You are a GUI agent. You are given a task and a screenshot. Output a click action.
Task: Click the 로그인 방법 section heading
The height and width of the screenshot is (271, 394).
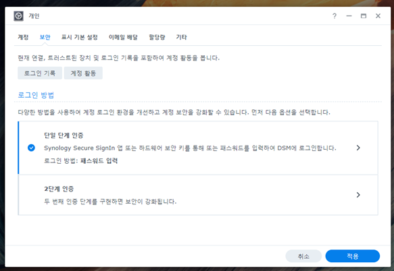[x=36, y=95]
